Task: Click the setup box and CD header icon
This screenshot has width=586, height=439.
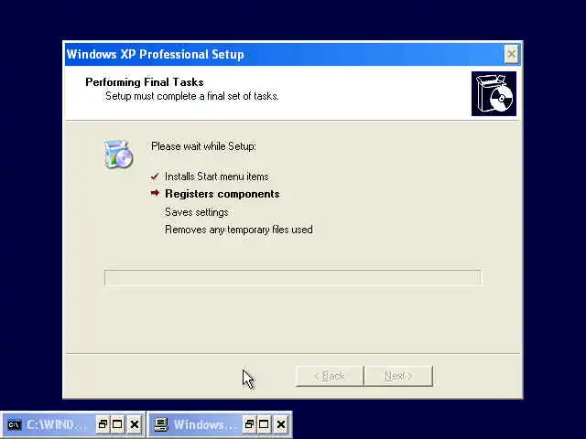Action: coord(494,93)
